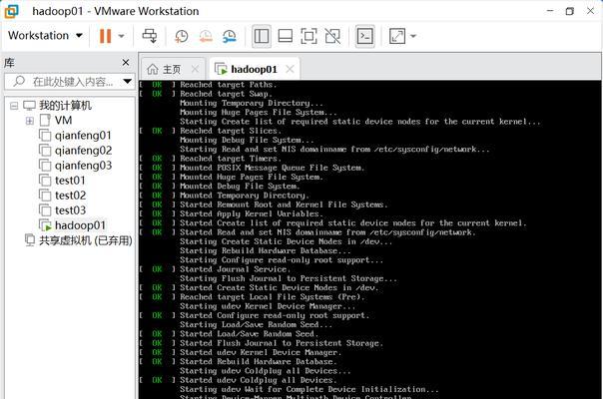
Task: Select 共享虚拟机 (已弃用) item
Action: tap(86, 240)
